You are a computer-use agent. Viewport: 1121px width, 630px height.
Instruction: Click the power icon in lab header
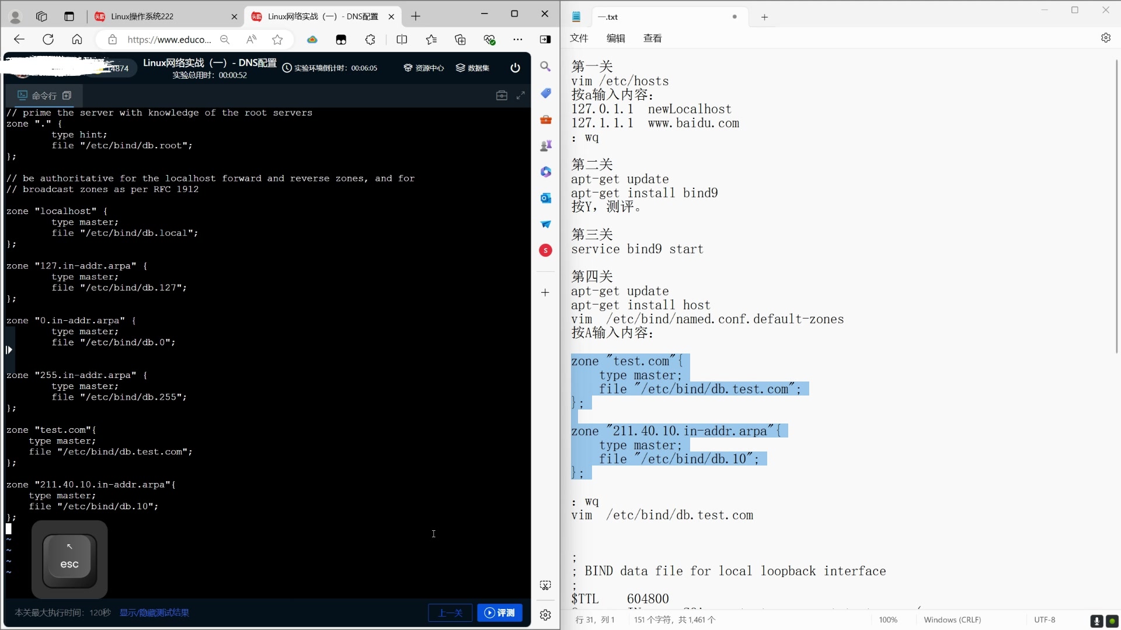pos(515,68)
